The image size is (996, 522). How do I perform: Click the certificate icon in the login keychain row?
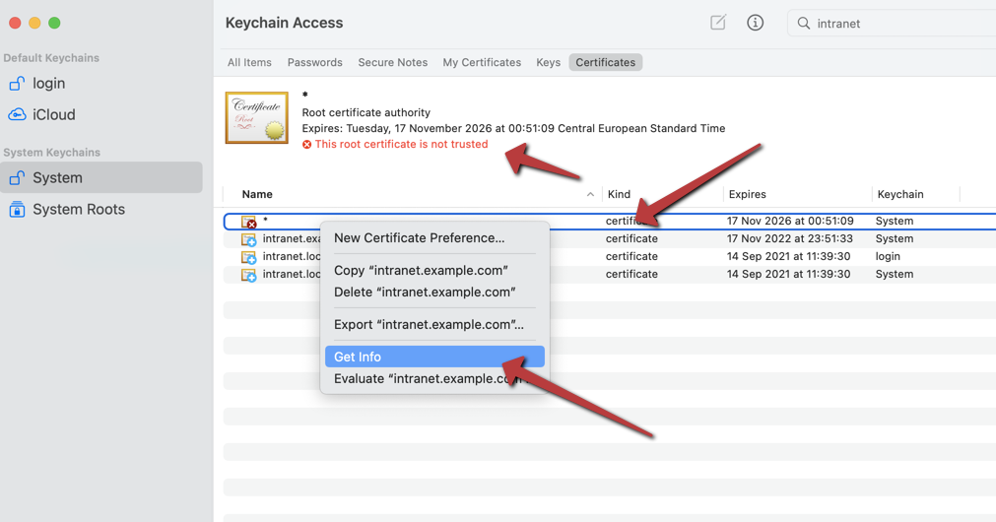[248, 257]
